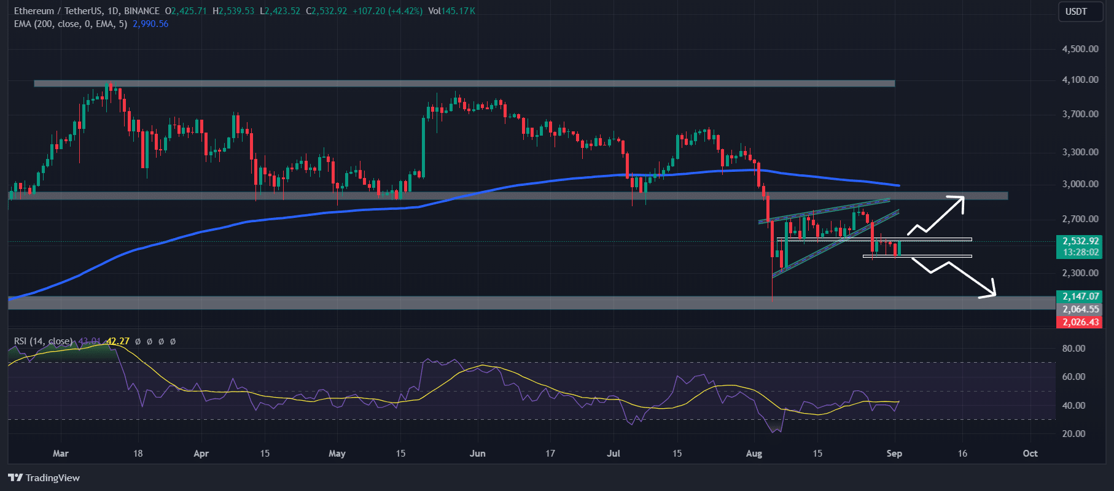Click the 18 date label on time axis
Viewport: 1114px width, 491px height.
[x=138, y=454]
